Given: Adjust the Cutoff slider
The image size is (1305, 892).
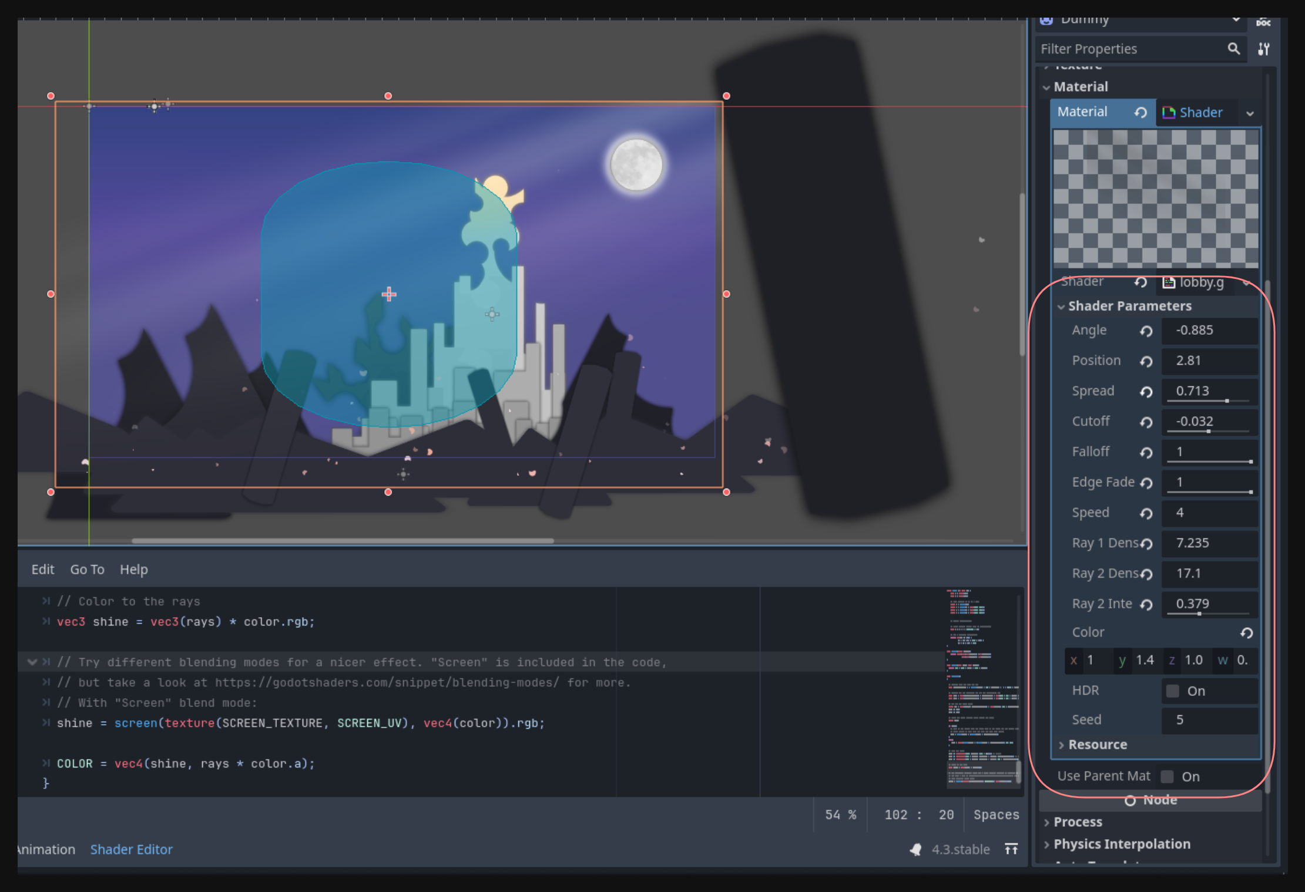Looking at the screenshot, I should coord(1209,432).
